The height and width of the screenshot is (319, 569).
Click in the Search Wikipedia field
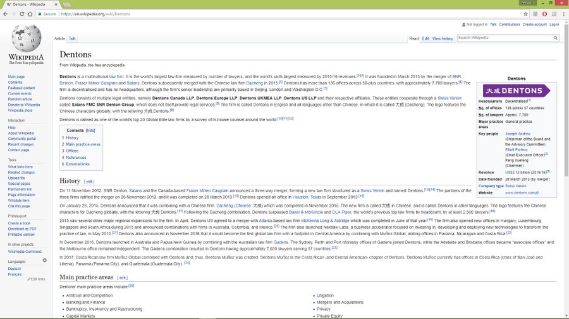(x=505, y=38)
